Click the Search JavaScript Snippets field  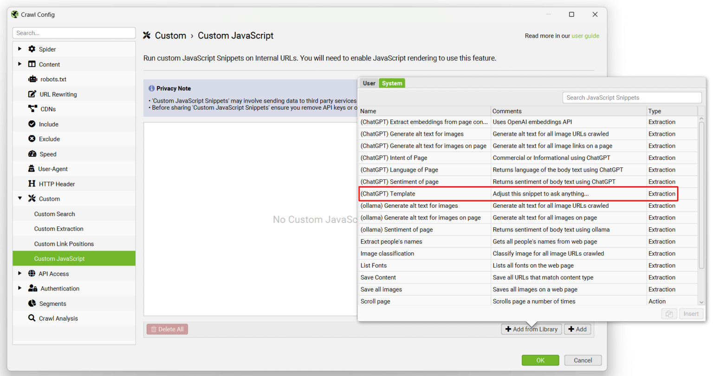(631, 98)
